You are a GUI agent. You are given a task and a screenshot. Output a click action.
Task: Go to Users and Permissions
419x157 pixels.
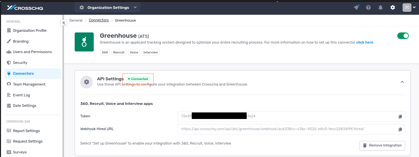pyautogui.click(x=33, y=52)
